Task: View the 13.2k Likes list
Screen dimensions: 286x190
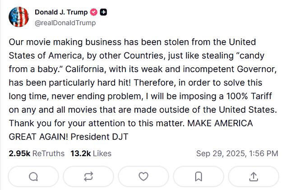Action: coord(91,153)
